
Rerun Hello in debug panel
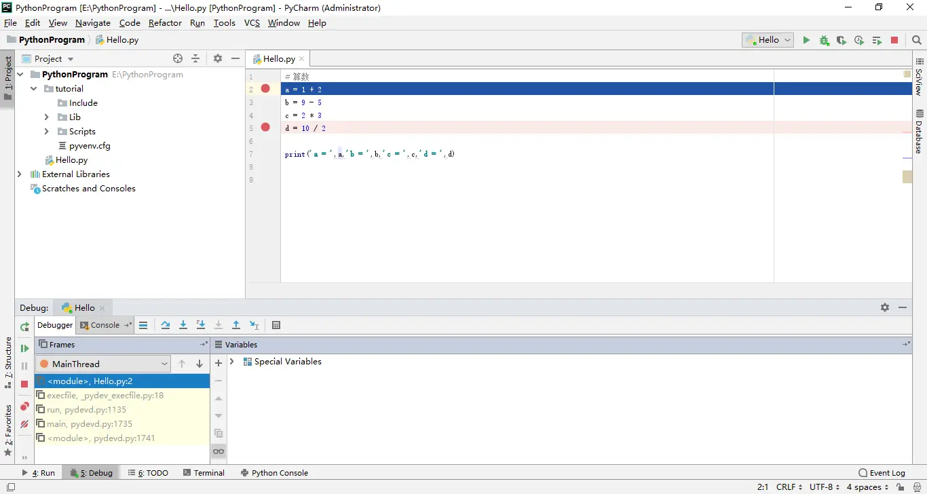pos(24,326)
